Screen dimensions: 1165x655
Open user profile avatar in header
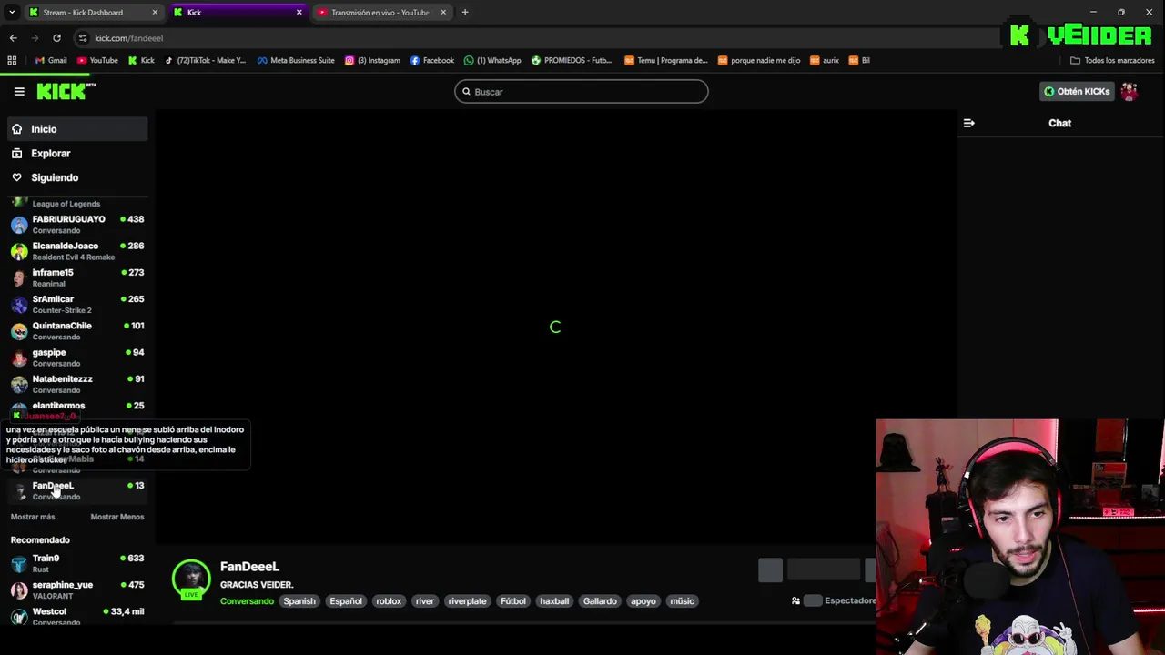[x=1130, y=91]
